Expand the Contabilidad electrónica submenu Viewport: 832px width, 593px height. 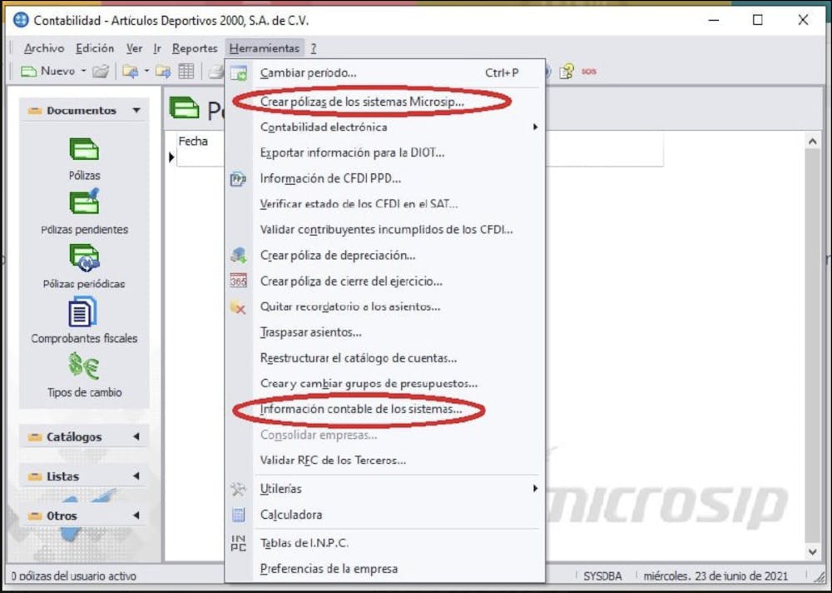[x=385, y=127]
